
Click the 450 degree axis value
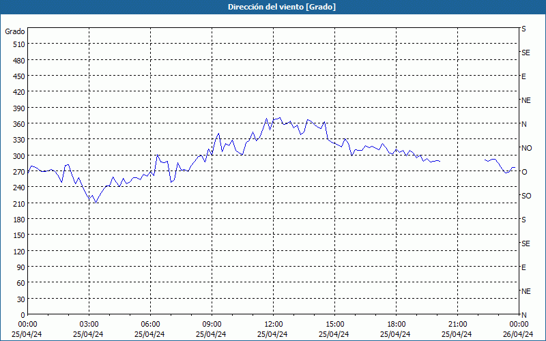coord(19,76)
